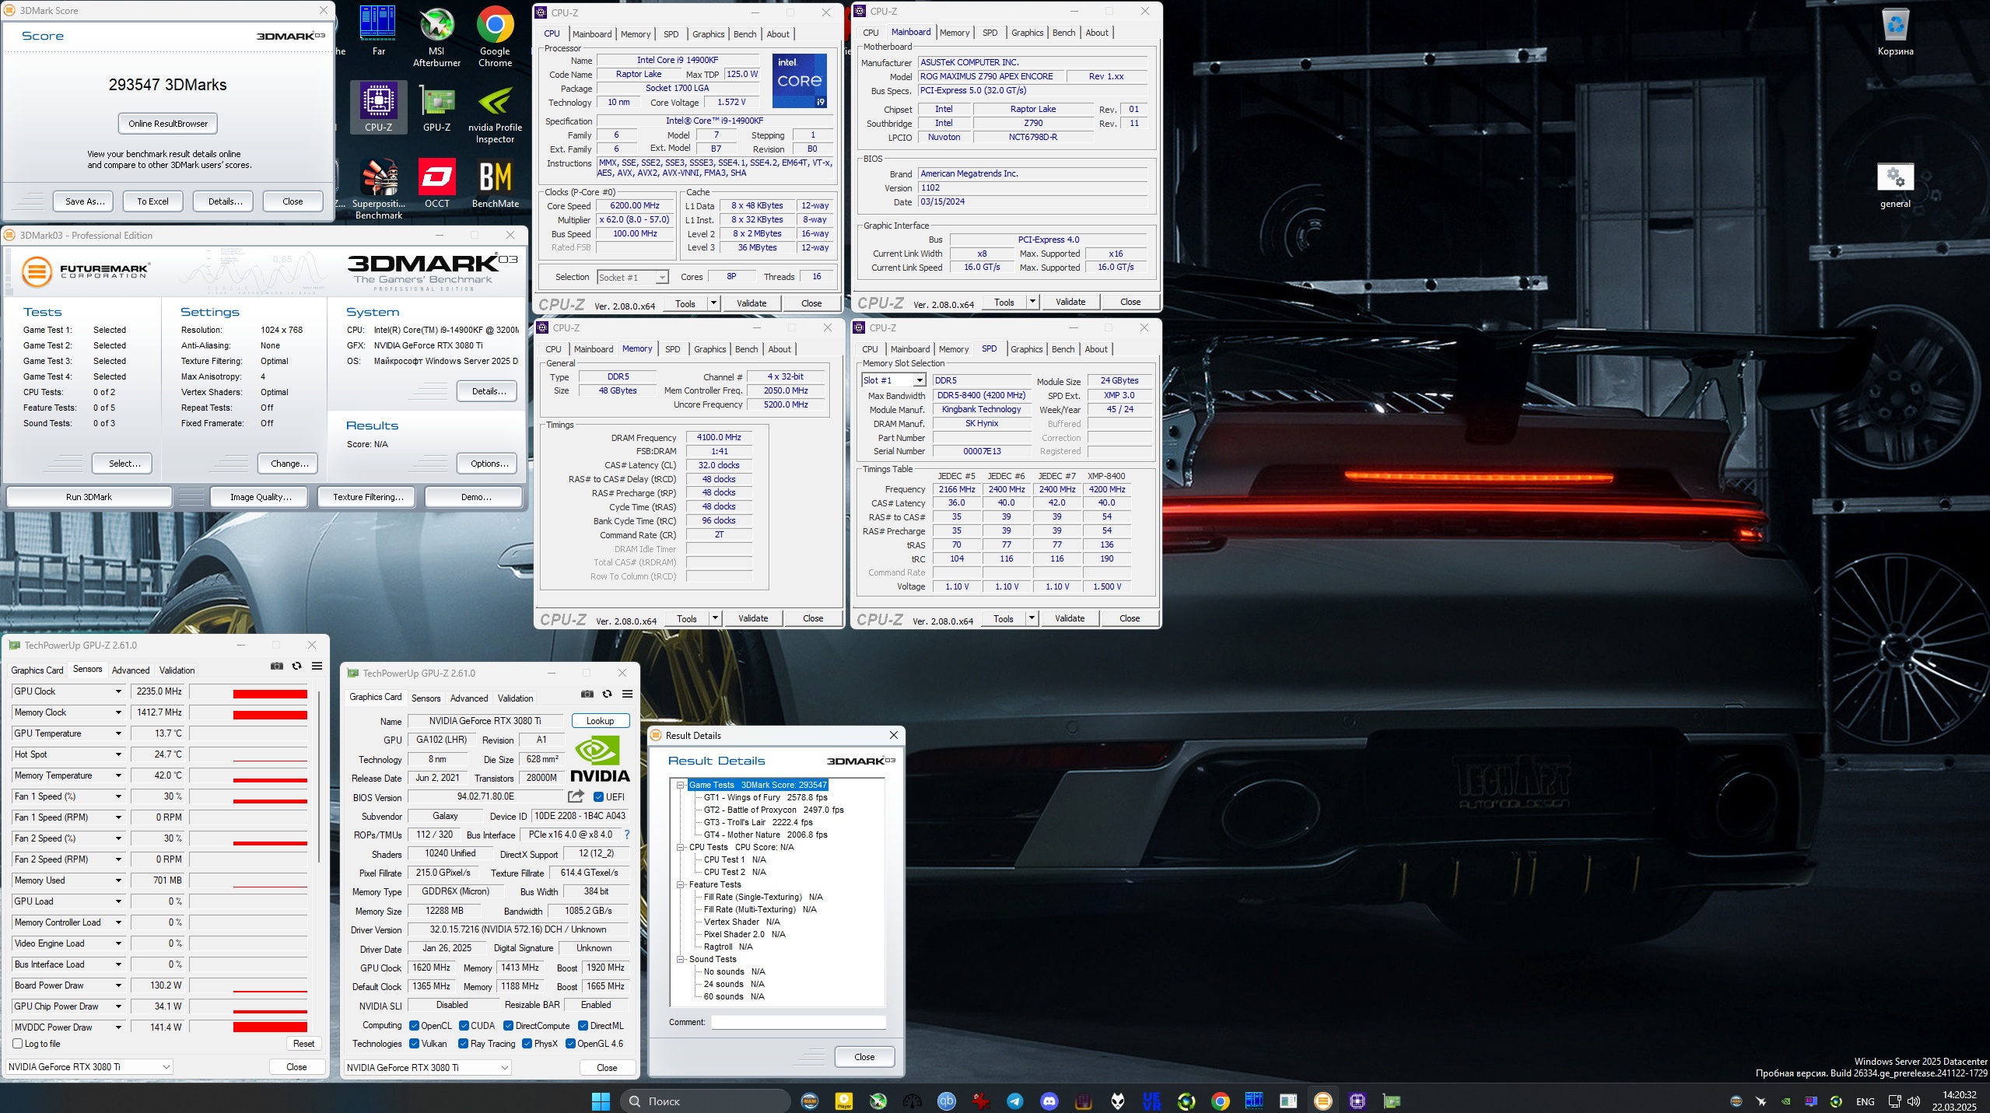
Task: Open Chrome from the taskbar
Action: pyautogui.click(x=1220, y=1101)
